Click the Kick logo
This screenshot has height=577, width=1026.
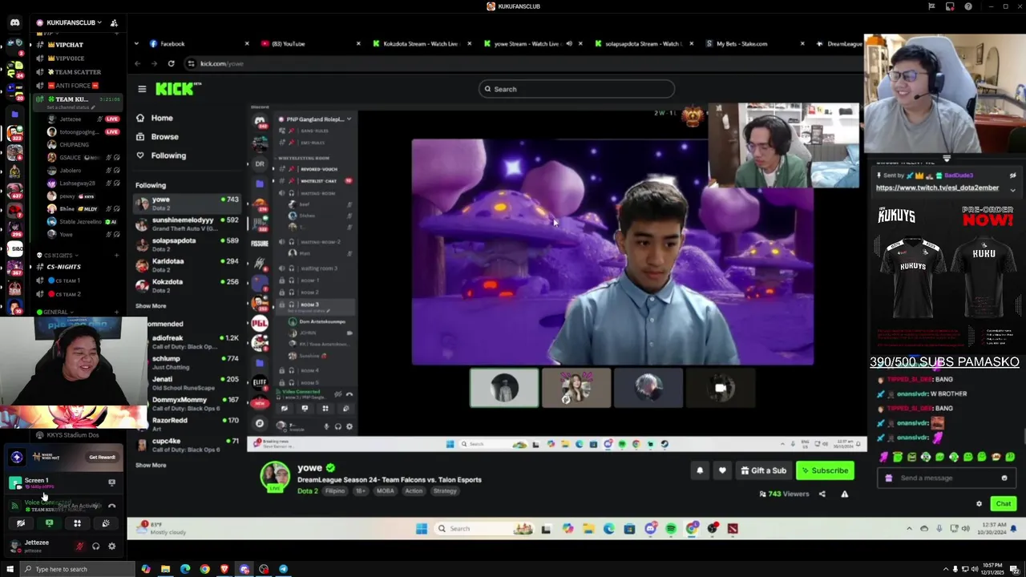pyautogui.click(x=177, y=89)
